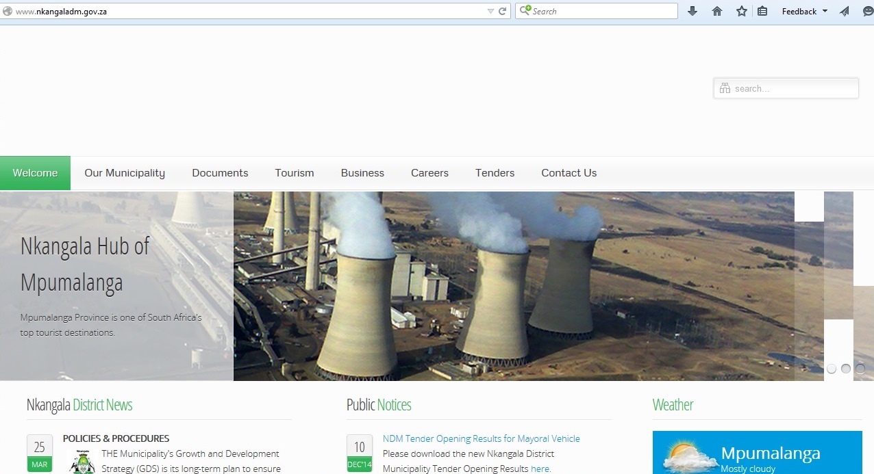Click the Mpumalanga weather widget
Viewport: 874px width, 474px height.
point(757,453)
